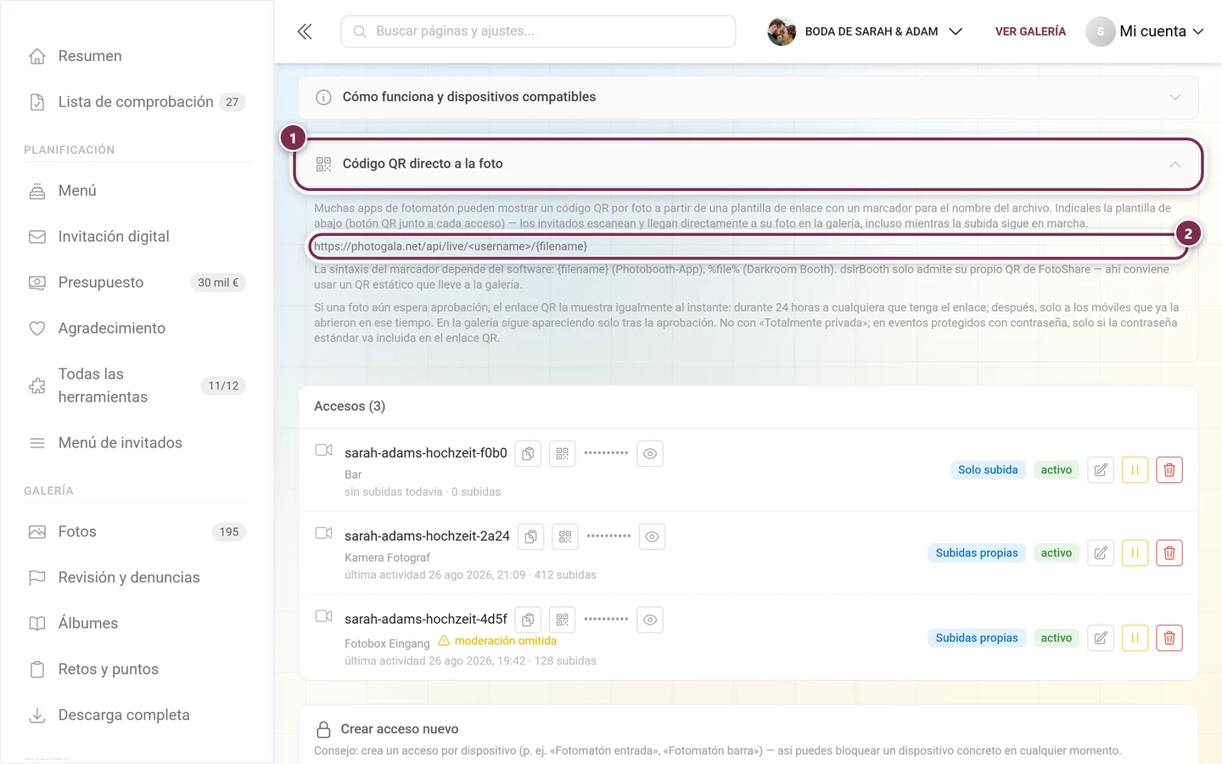Collapse the sidebar with double-arrow icon
Image resolution: width=1222 pixels, height=764 pixels.
click(305, 31)
